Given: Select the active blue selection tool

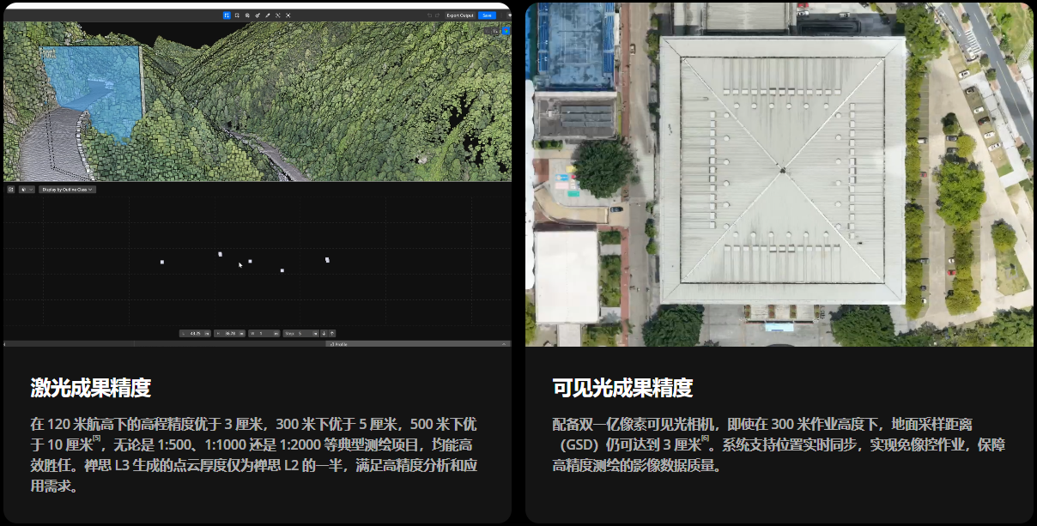Looking at the screenshot, I should pos(227,15).
